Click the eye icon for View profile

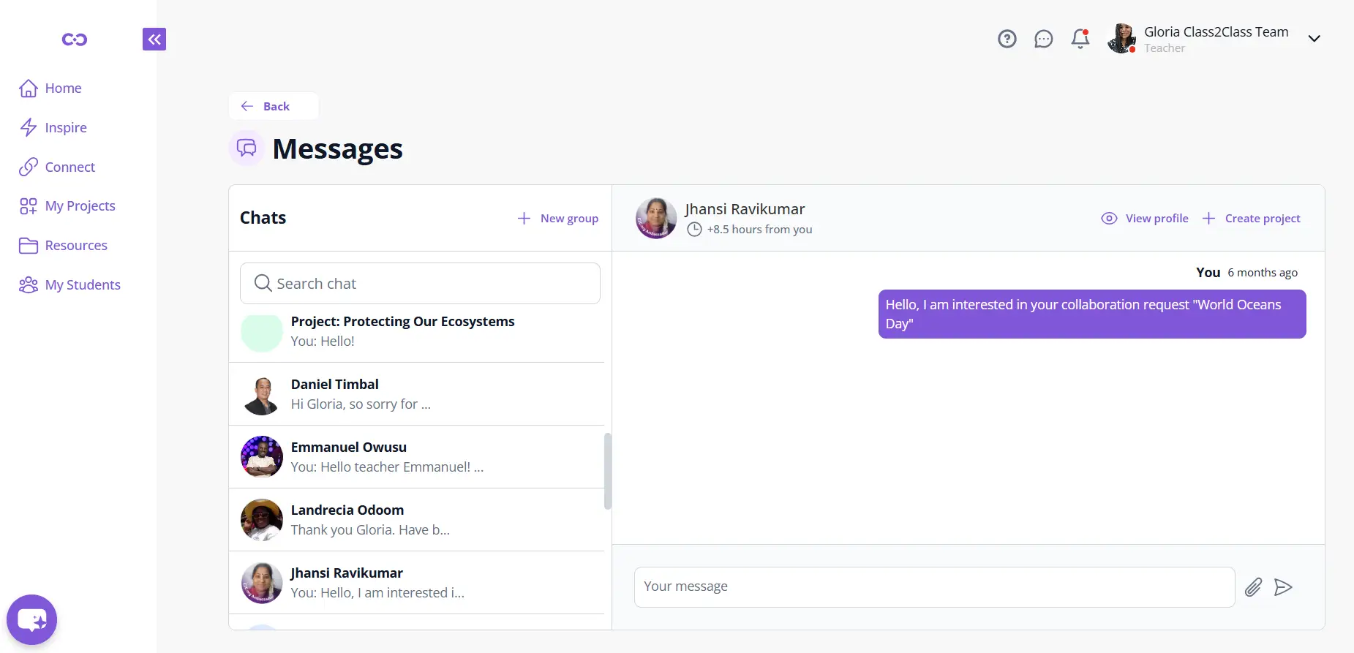click(x=1109, y=218)
